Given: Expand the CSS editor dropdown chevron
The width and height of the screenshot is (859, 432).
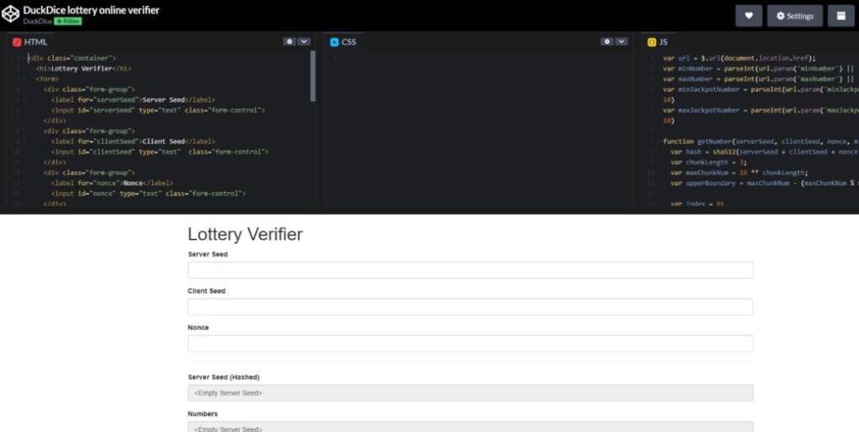Looking at the screenshot, I should [622, 41].
